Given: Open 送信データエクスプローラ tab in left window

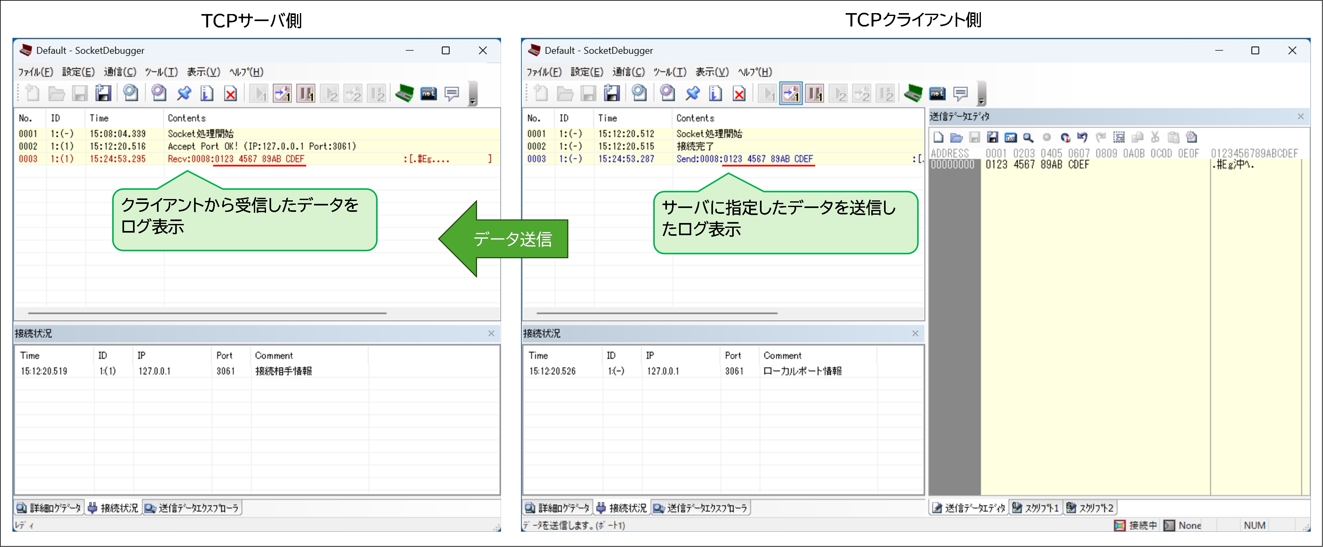Looking at the screenshot, I should [x=192, y=508].
